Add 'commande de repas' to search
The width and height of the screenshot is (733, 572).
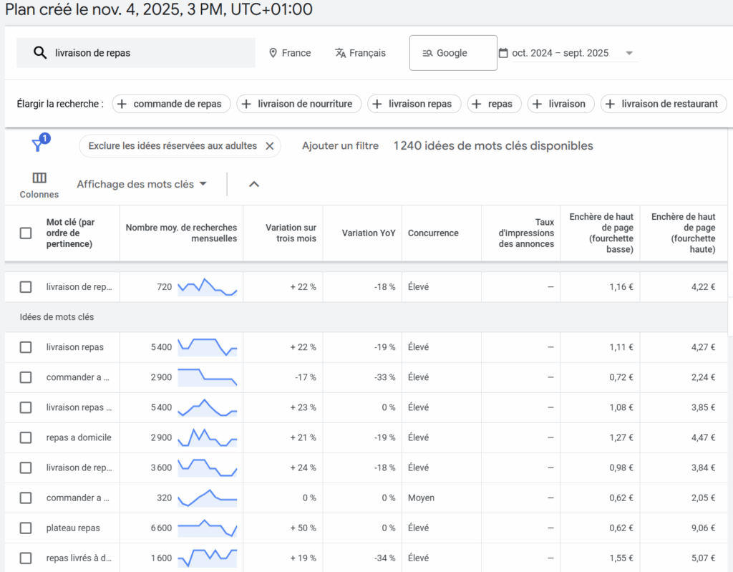172,104
